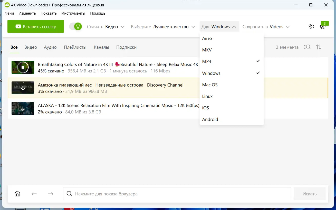This screenshot has height=210, width=336.
Task: Switch to the Аудио tab
Action: click(50, 47)
